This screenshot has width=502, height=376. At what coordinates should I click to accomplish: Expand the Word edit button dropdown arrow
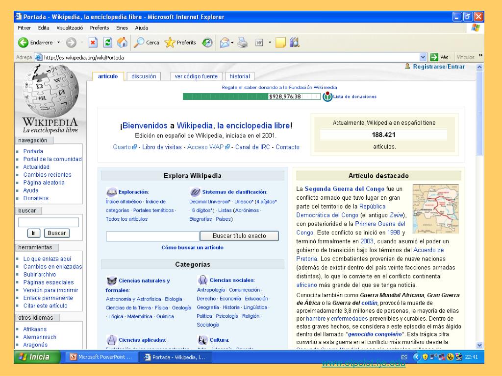pos(270,43)
